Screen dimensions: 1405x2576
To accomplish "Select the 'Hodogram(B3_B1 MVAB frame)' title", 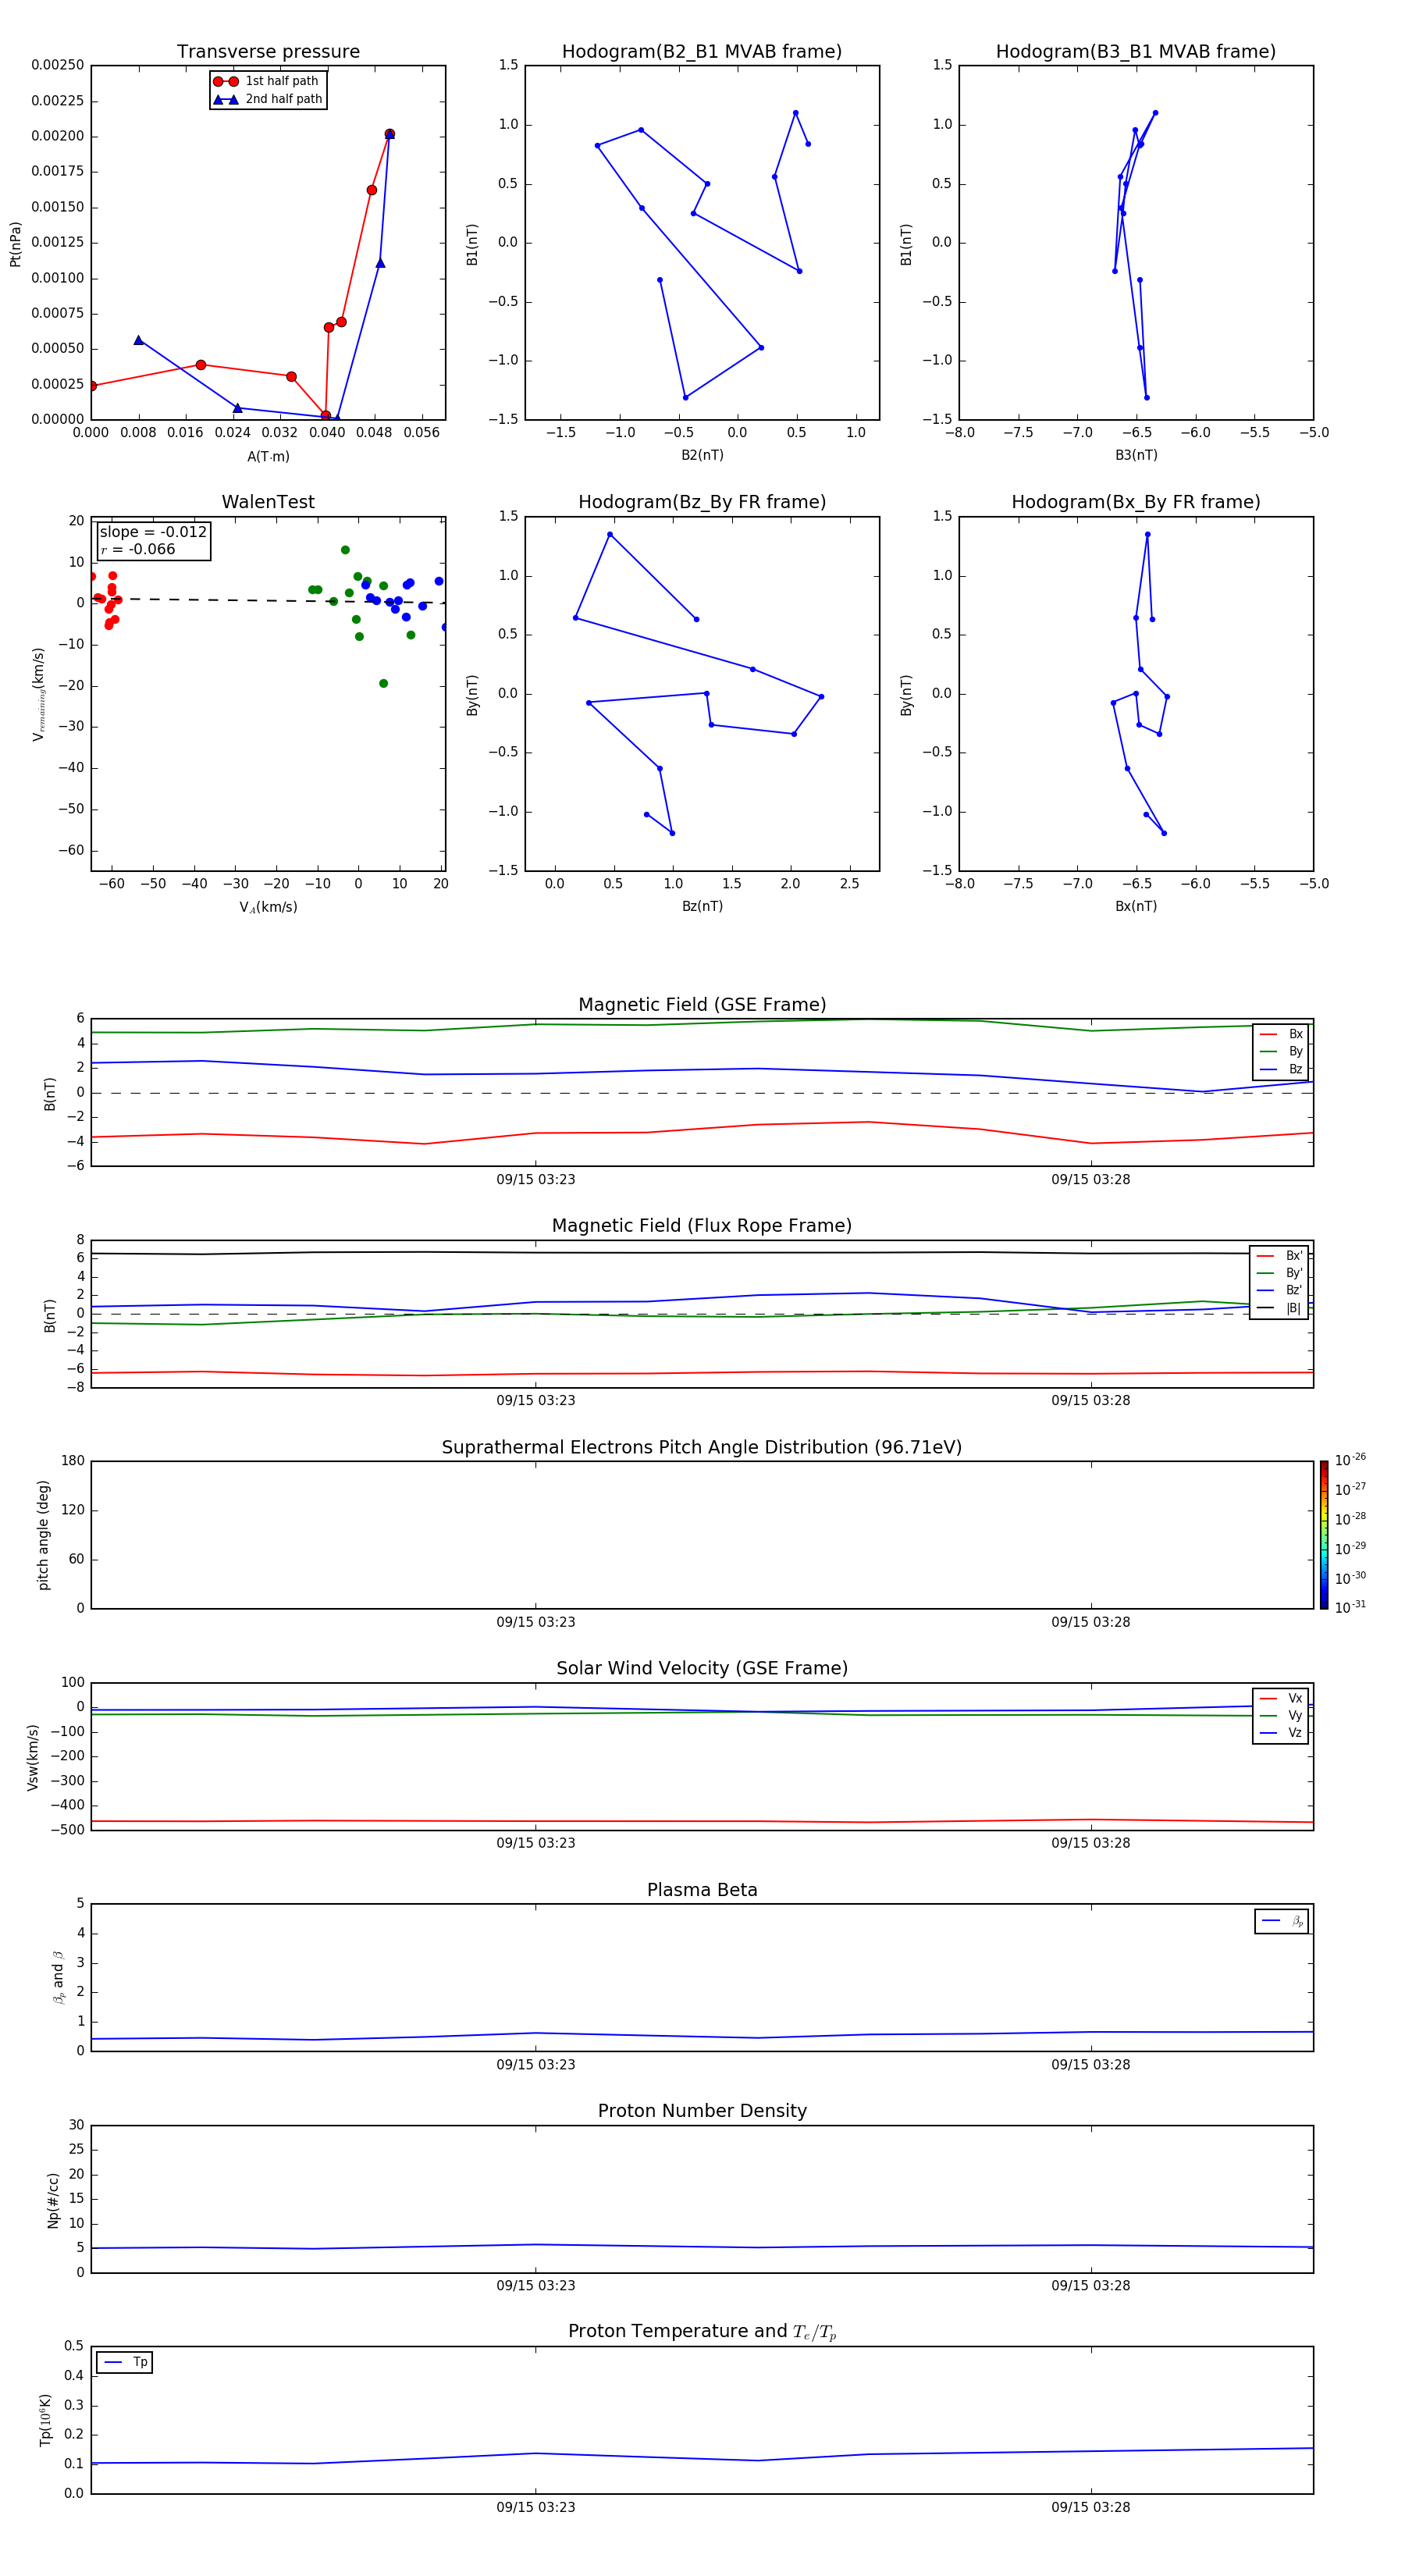I will tap(1136, 52).
